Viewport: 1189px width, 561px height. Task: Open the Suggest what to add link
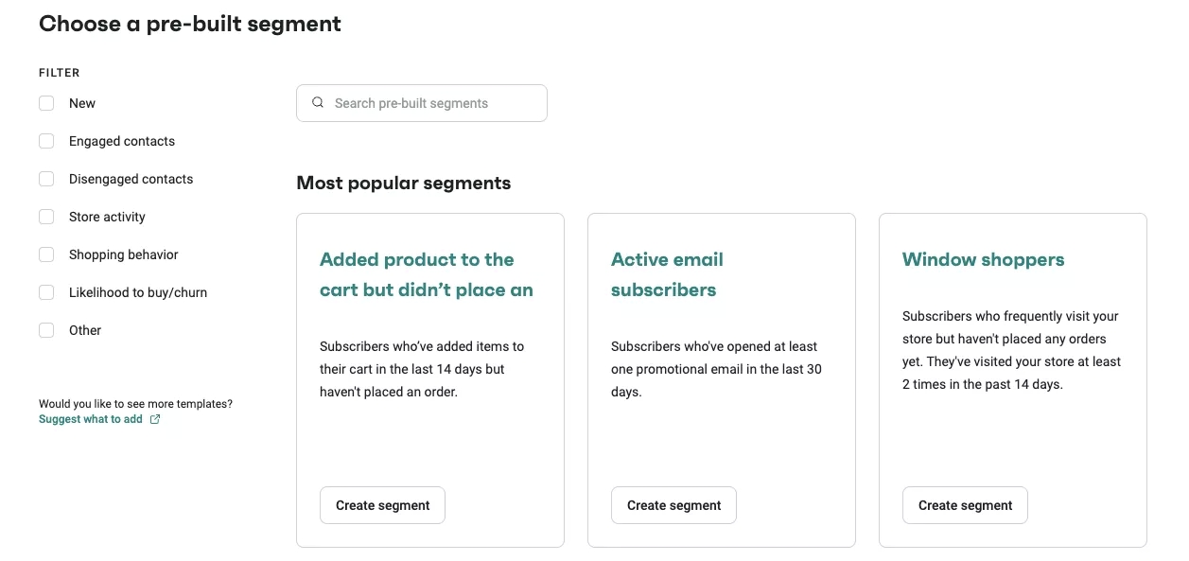pos(92,418)
